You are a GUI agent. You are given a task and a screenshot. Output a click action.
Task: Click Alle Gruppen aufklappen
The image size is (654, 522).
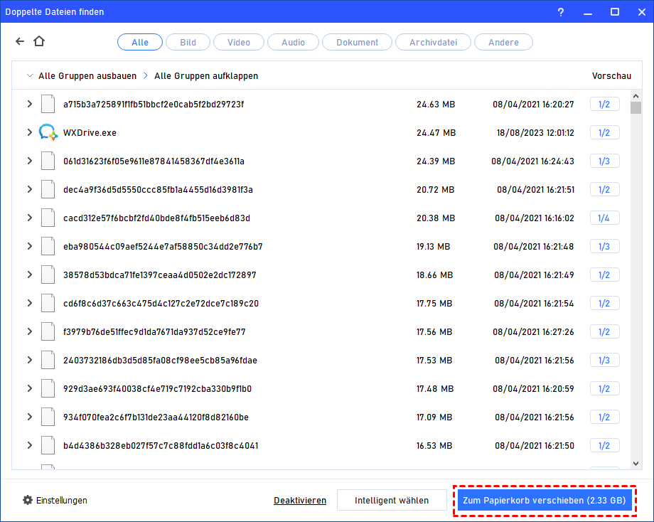(205, 75)
